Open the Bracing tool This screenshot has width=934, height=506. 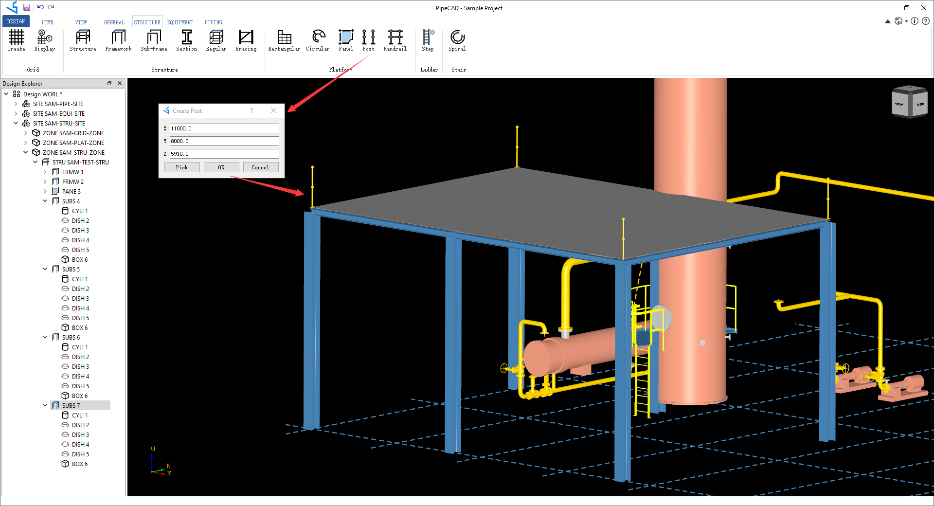pos(246,41)
